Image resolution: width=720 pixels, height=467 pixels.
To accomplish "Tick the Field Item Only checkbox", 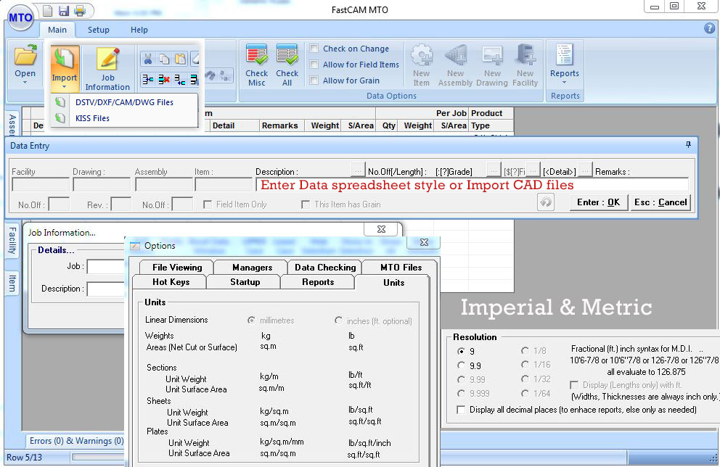I will pyautogui.click(x=208, y=204).
